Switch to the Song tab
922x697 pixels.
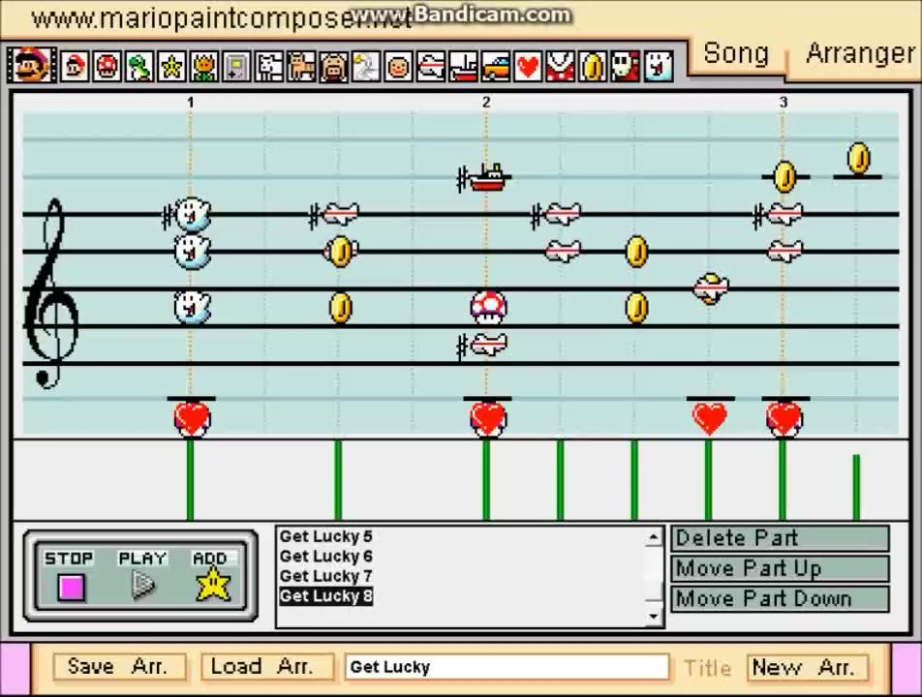click(736, 54)
